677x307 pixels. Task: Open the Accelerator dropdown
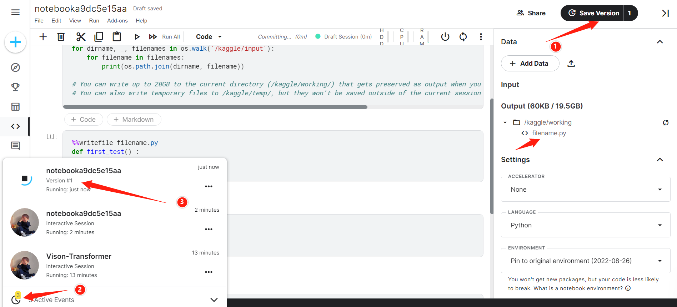(x=586, y=190)
